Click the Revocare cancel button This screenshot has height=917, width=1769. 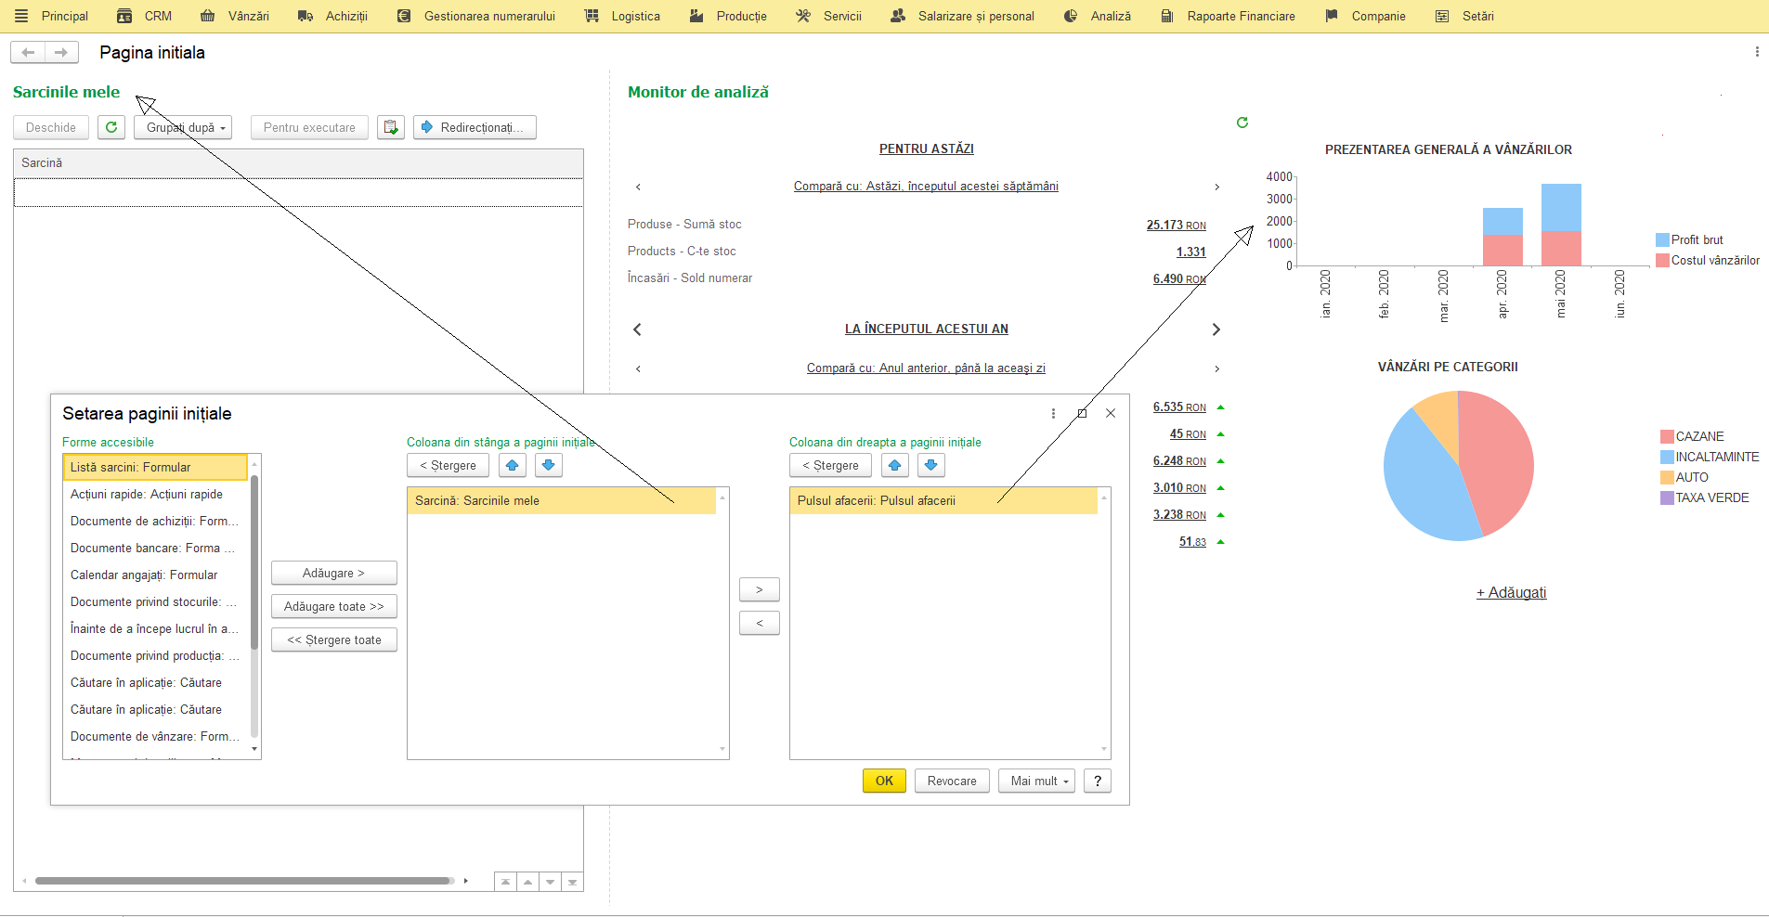[x=952, y=781]
